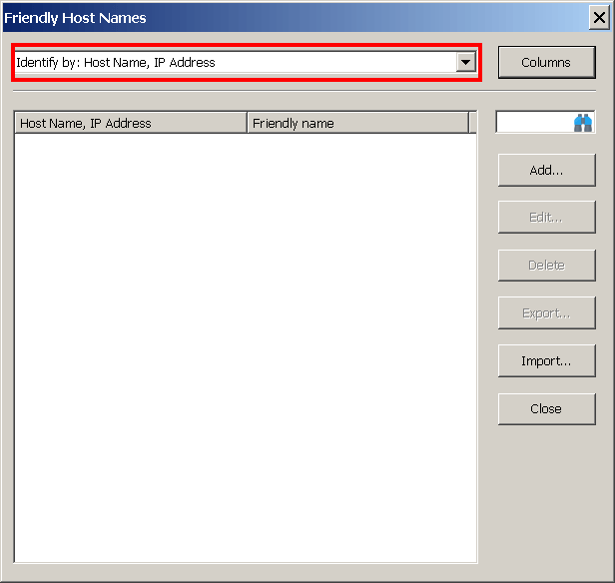The width and height of the screenshot is (615, 583).
Task: Click the Delete button
Action: (x=546, y=266)
